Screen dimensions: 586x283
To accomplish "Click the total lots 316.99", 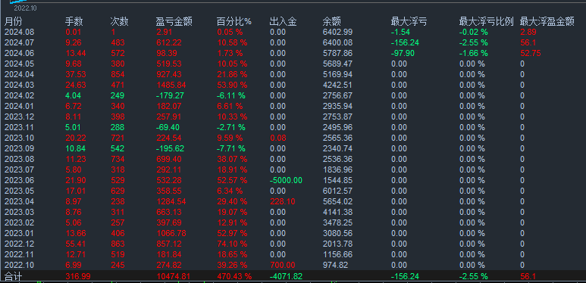I will coord(78,277).
